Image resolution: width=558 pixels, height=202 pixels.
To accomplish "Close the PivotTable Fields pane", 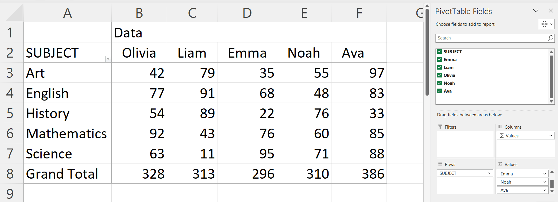I will click(x=551, y=11).
